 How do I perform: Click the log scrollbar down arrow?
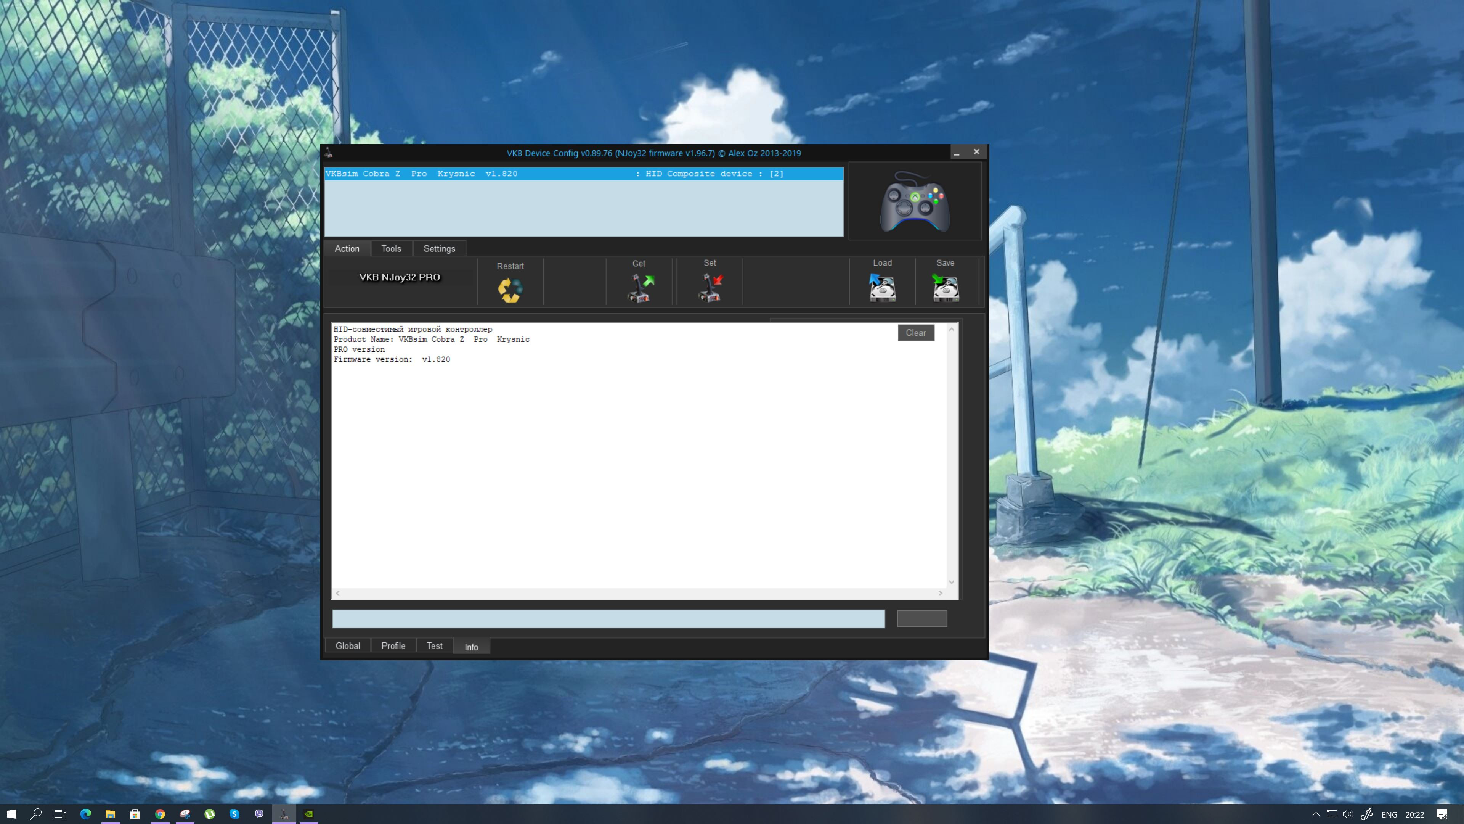point(951,582)
